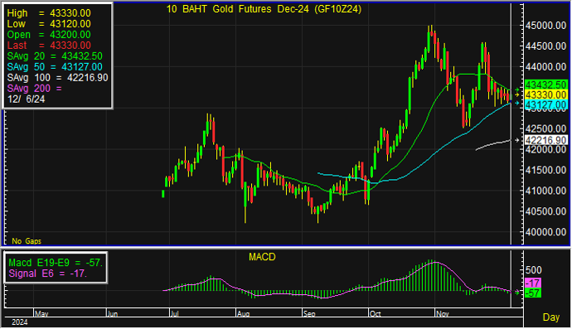
Task: Select the Macd E19-E9 legend entry
Action: point(56,263)
